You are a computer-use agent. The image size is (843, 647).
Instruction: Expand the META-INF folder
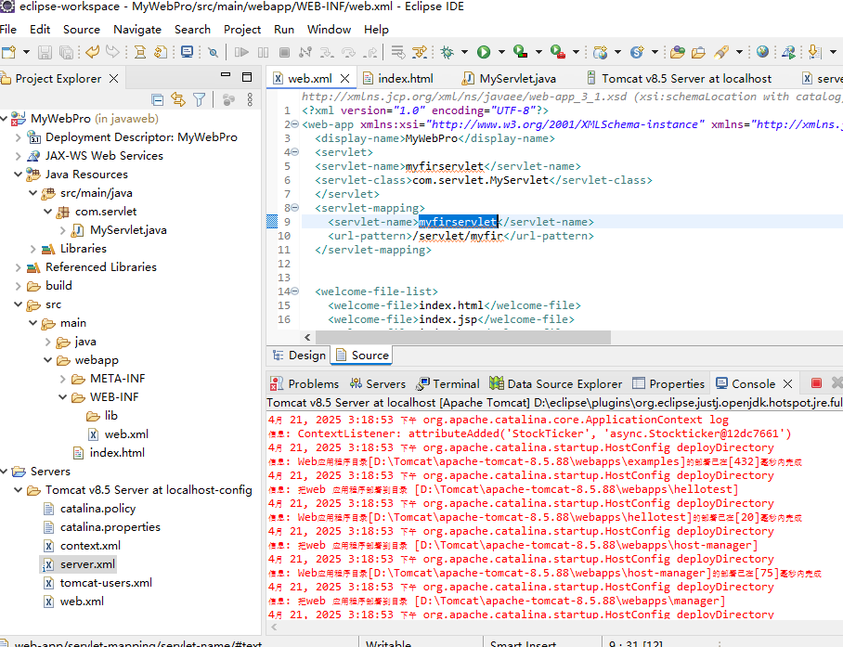pyautogui.click(x=64, y=379)
